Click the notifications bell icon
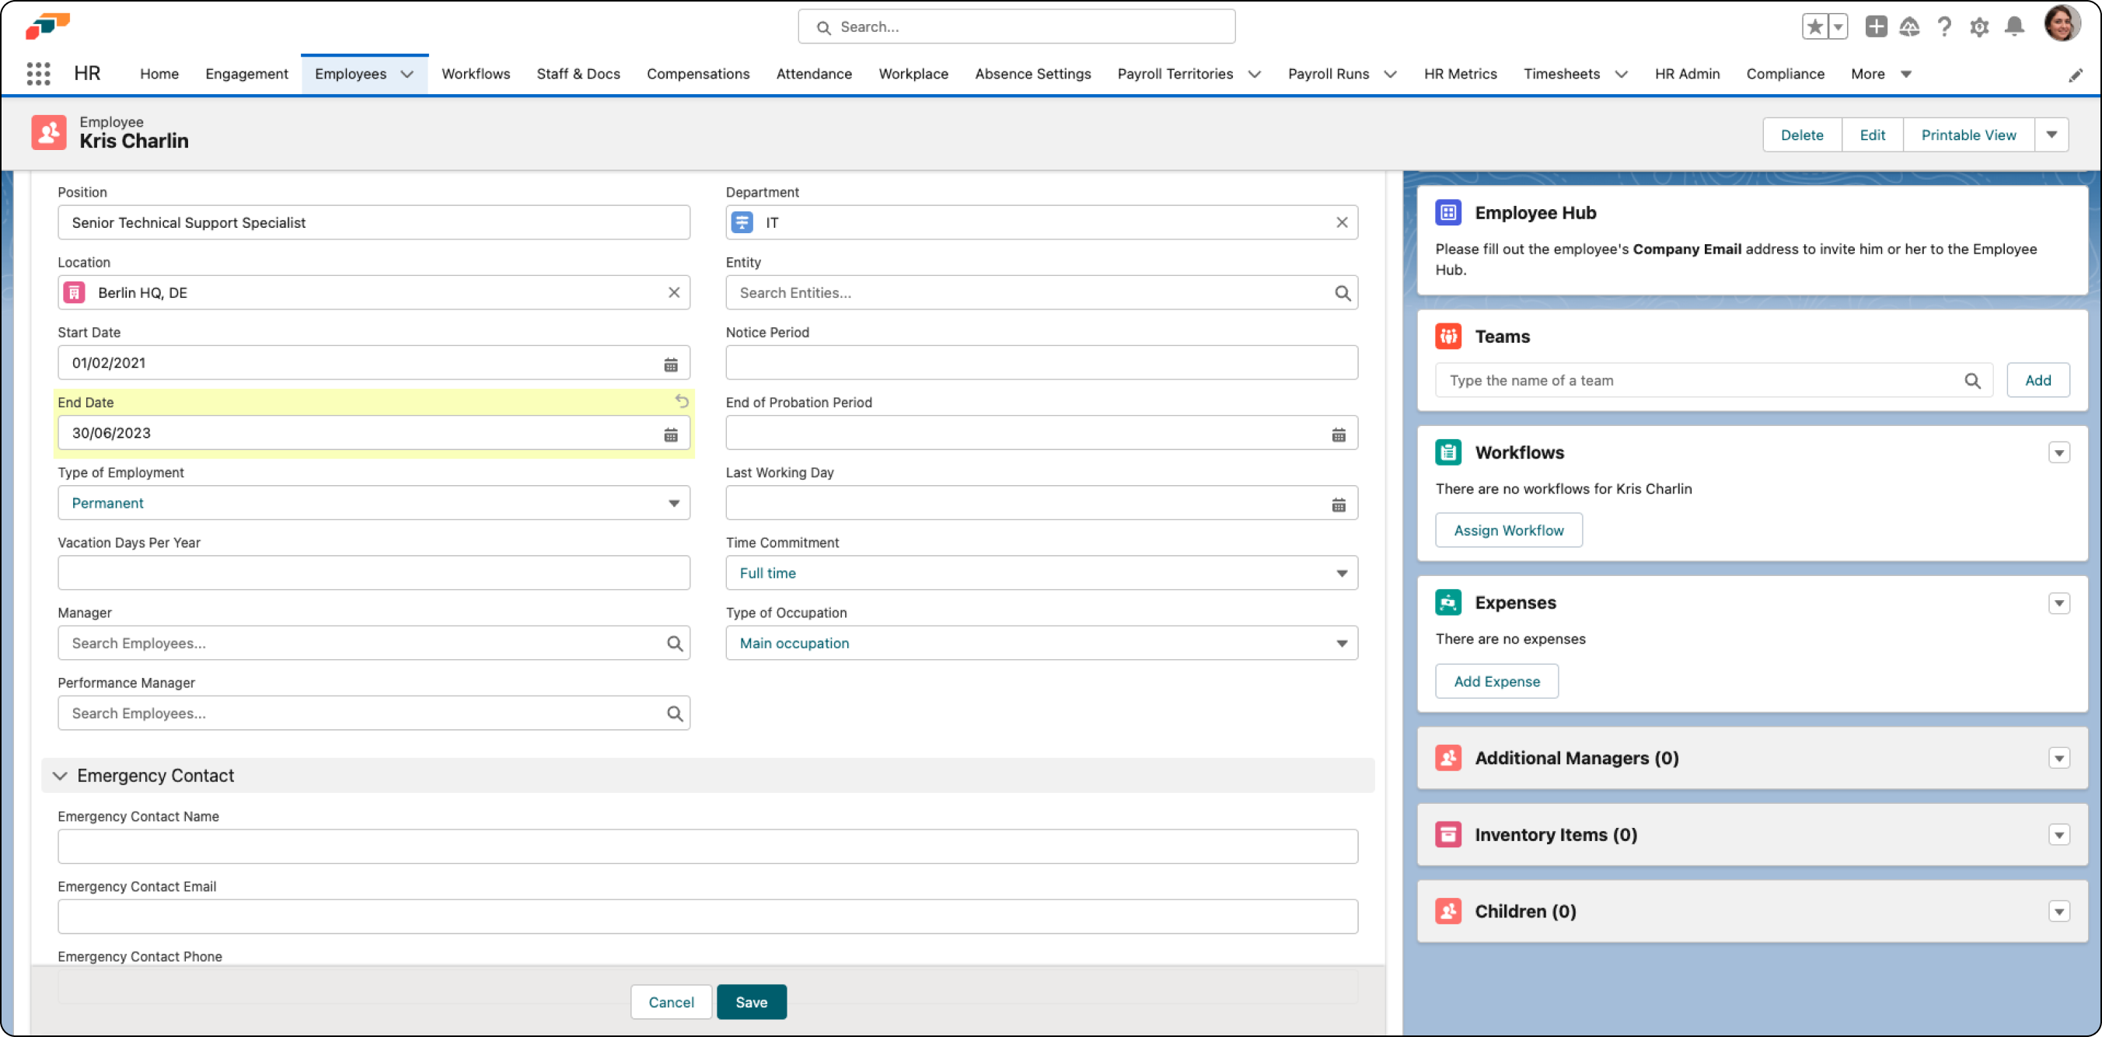The image size is (2102, 1037). [2013, 26]
